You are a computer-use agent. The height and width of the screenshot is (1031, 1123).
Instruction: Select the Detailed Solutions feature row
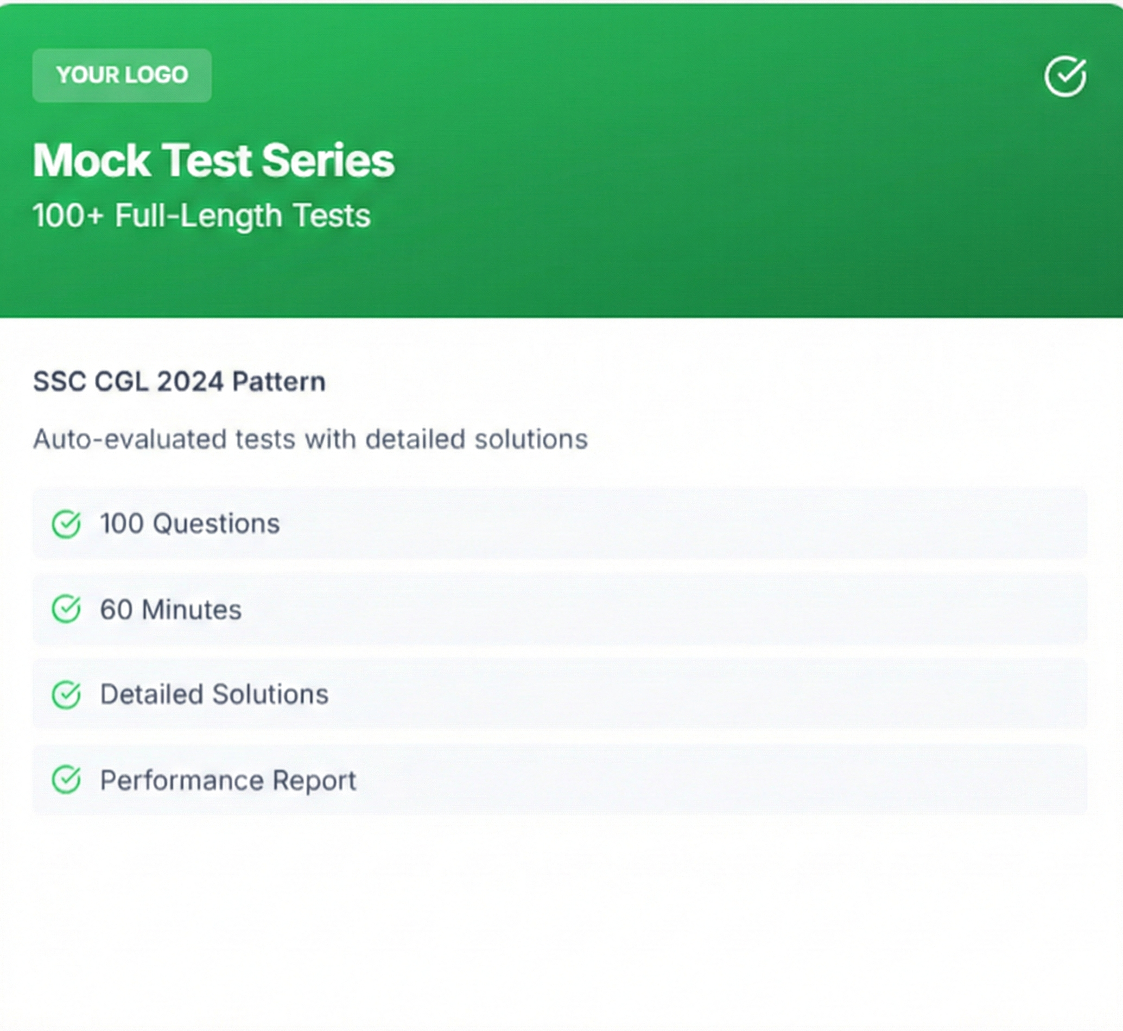[669, 694]
